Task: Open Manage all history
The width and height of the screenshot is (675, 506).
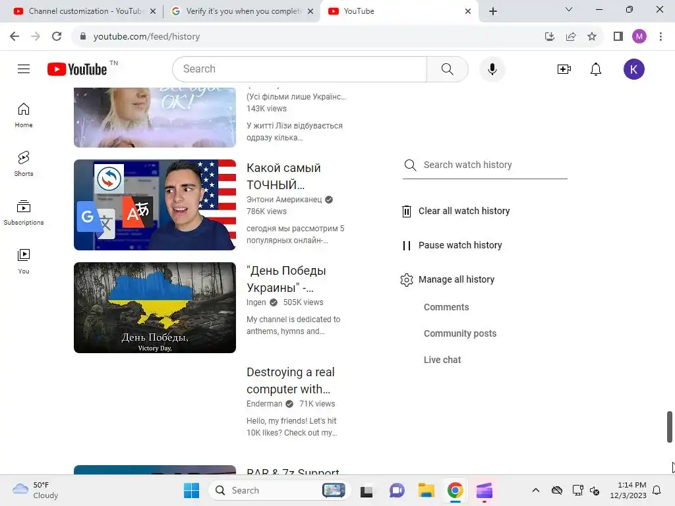Action: (456, 279)
